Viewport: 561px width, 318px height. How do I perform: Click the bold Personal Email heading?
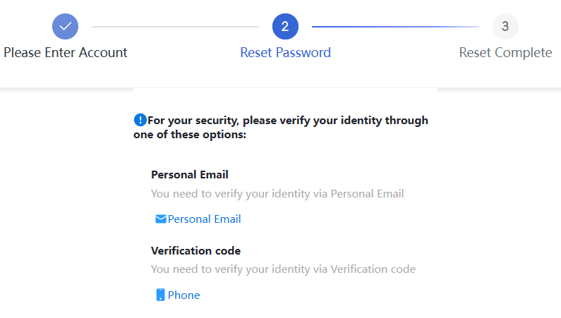(x=190, y=175)
